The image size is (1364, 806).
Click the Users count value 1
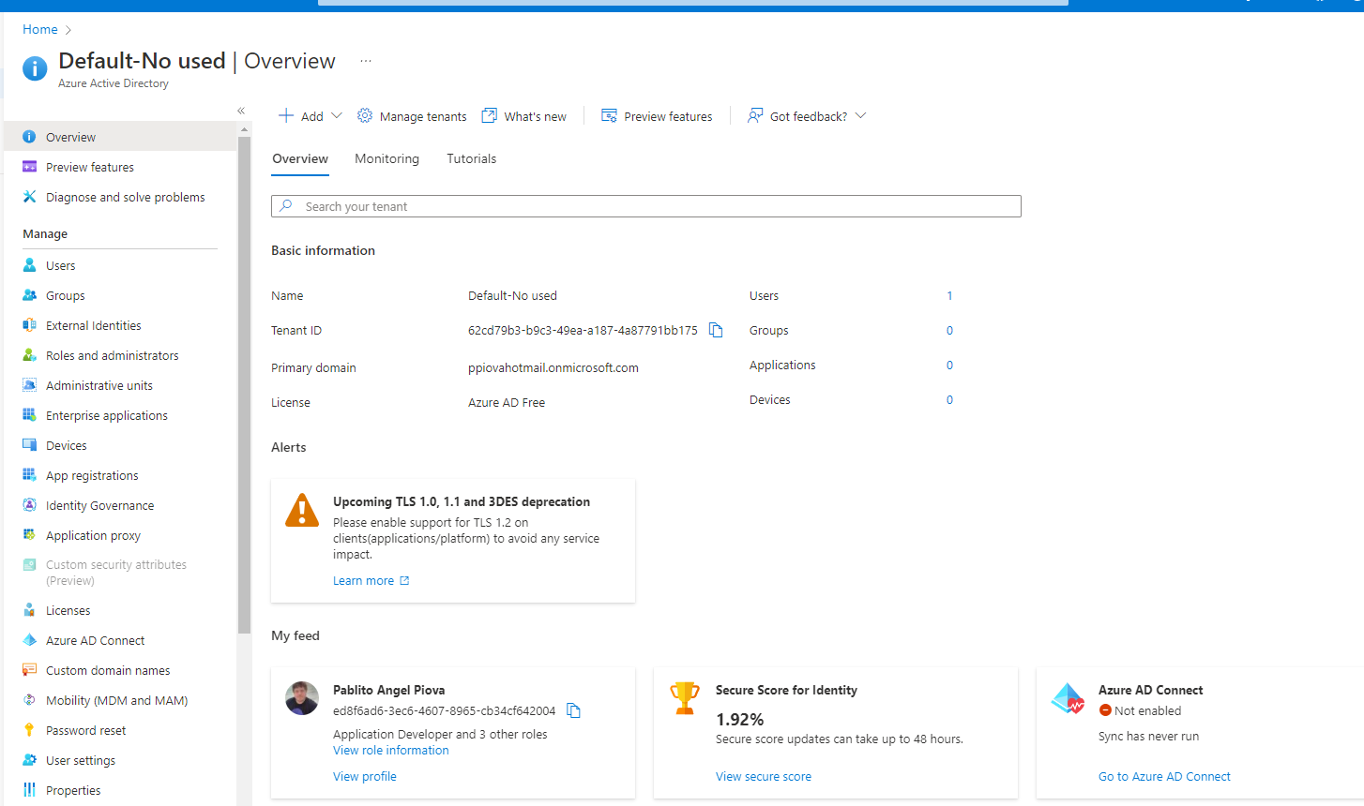tap(949, 295)
